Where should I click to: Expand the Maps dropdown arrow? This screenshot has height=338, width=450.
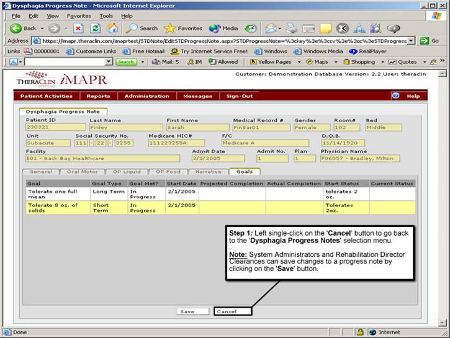coord(336,62)
